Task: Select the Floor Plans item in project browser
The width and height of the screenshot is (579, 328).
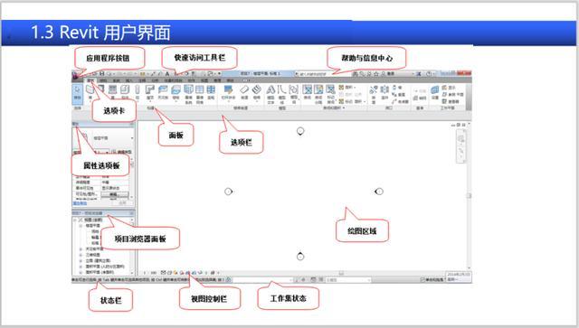Action: [92, 225]
